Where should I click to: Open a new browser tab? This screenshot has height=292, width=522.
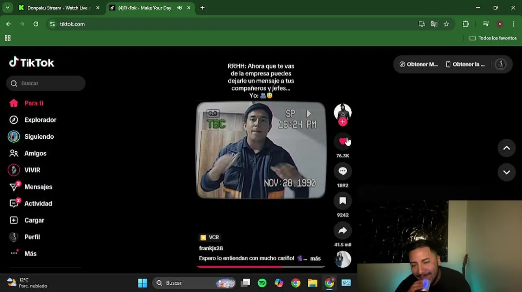(x=202, y=8)
